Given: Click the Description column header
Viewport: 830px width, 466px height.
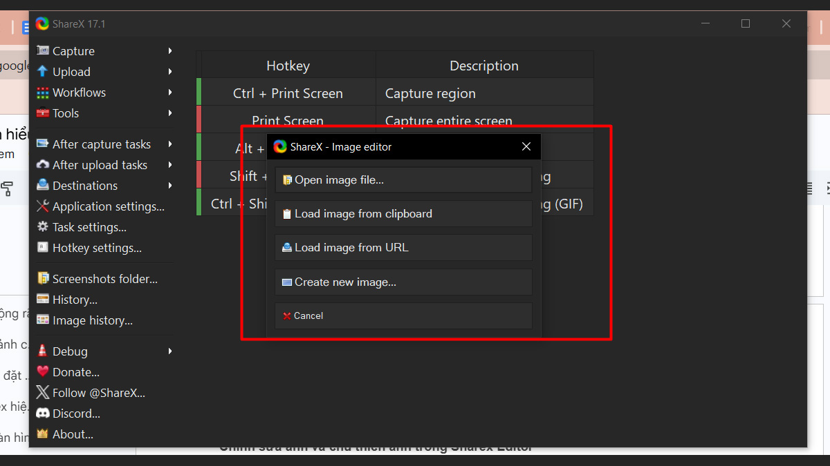Looking at the screenshot, I should (x=485, y=66).
